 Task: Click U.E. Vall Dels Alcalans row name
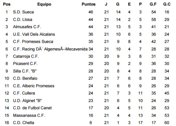click(34, 34)
